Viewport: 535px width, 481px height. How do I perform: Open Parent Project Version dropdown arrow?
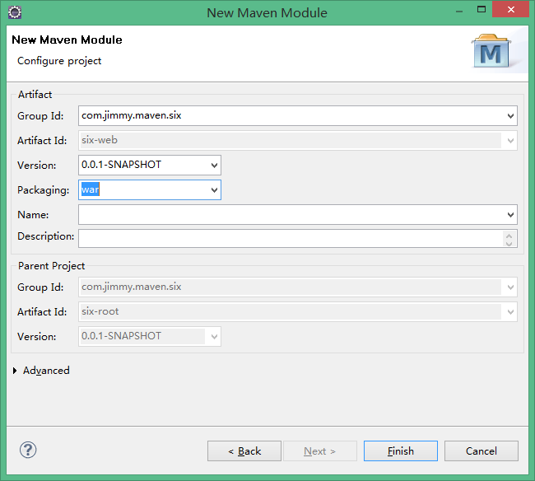(x=214, y=337)
